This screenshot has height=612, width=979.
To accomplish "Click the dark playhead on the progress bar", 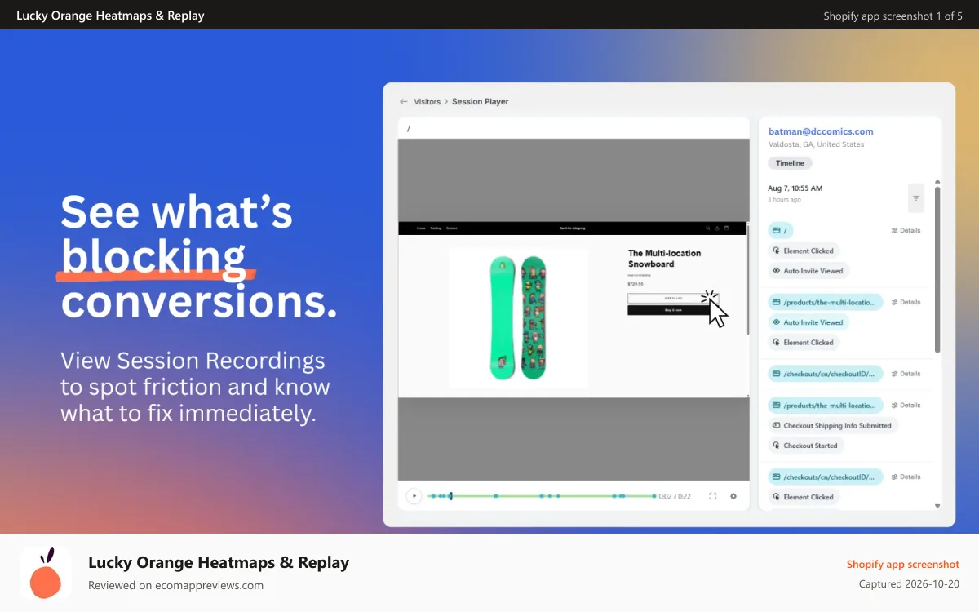I will tap(450, 496).
